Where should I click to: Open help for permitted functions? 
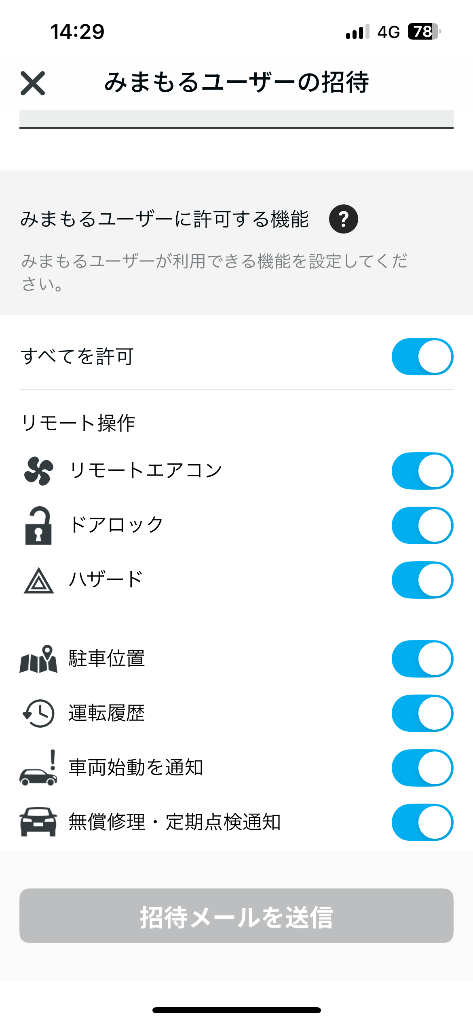click(343, 219)
